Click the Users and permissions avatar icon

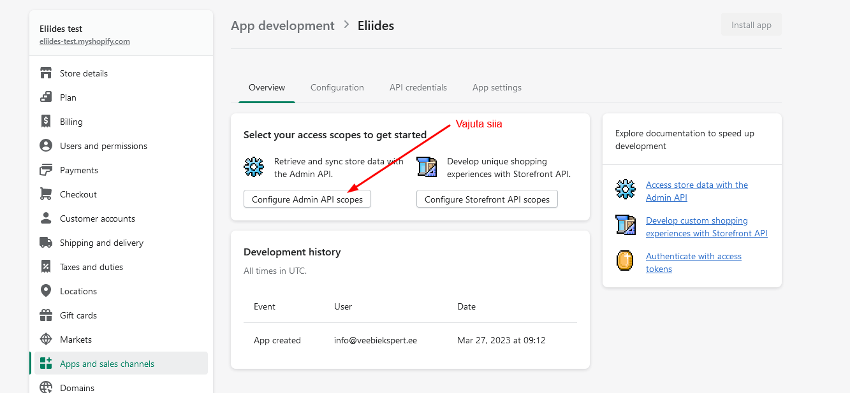click(x=46, y=146)
